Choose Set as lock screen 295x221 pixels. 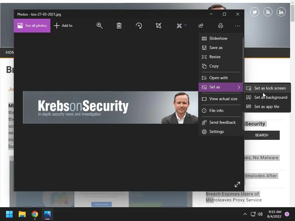267,88
